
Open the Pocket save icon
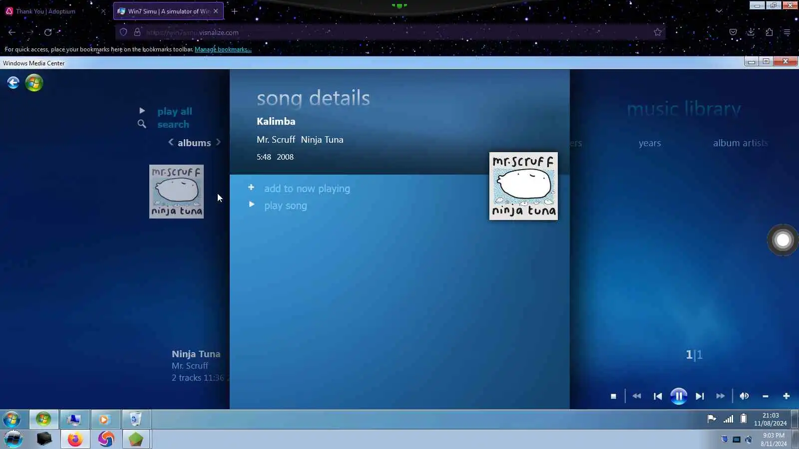click(733, 32)
